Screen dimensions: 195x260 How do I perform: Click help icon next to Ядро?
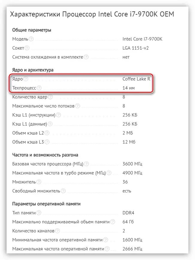[x=26, y=79]
